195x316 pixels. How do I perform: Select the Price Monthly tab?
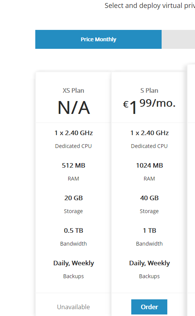pos(98,39)
